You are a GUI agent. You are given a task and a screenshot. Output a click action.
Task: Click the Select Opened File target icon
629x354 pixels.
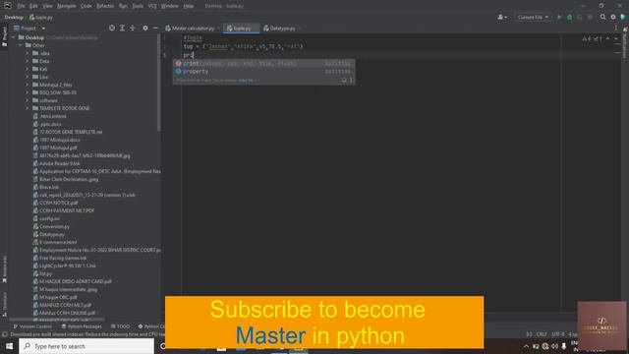pyautogui.click(x=112, y=29)
